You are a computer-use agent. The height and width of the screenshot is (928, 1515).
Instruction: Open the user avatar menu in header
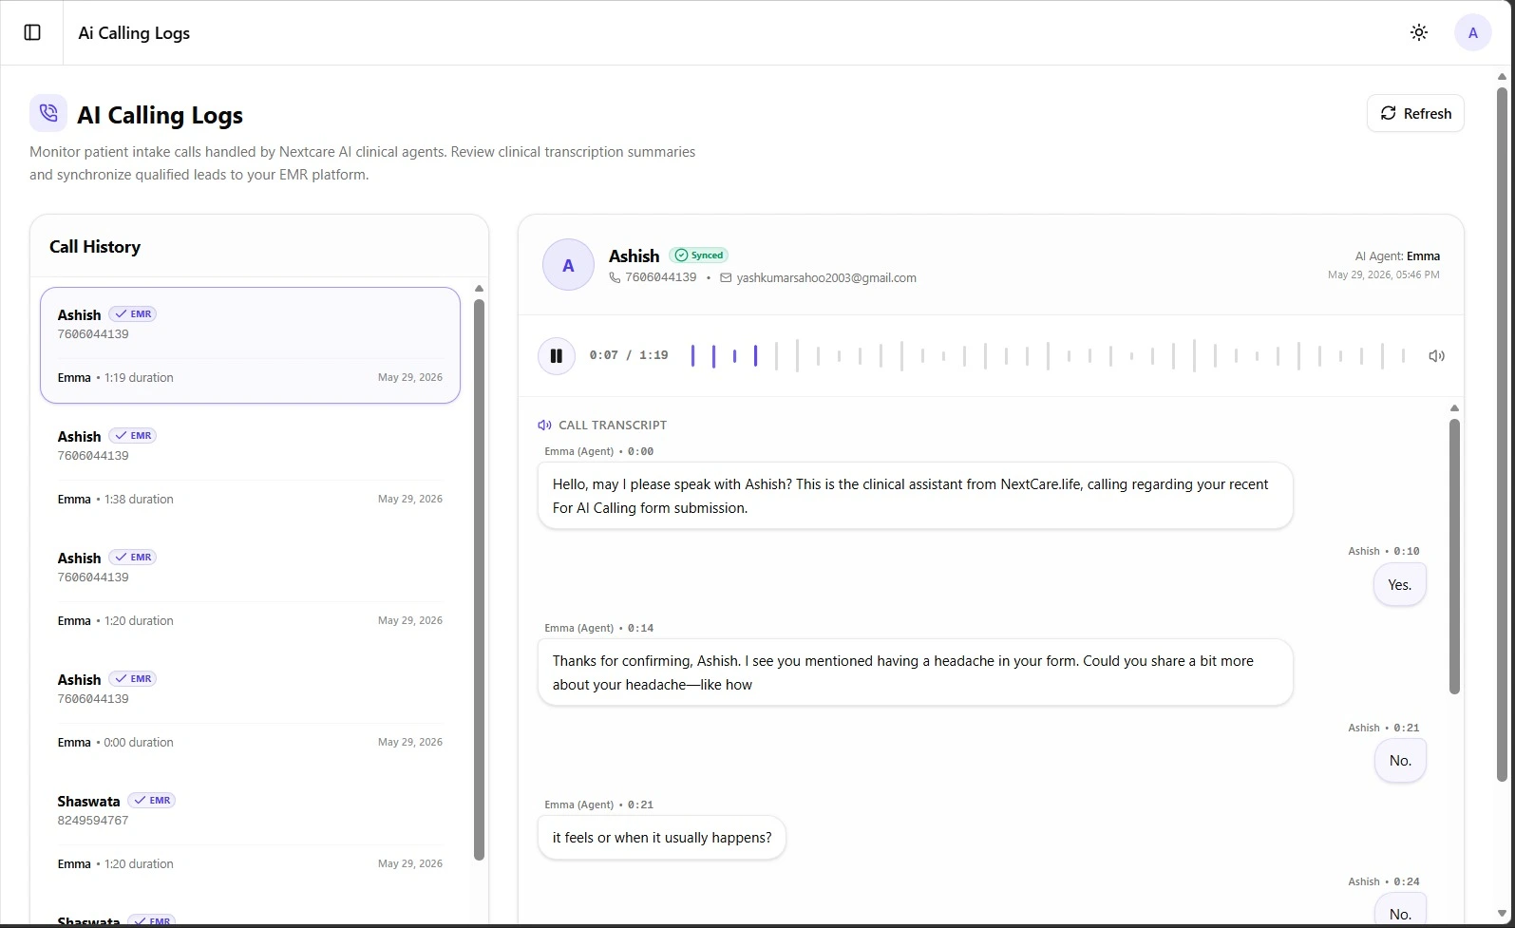click(1472, 32)
